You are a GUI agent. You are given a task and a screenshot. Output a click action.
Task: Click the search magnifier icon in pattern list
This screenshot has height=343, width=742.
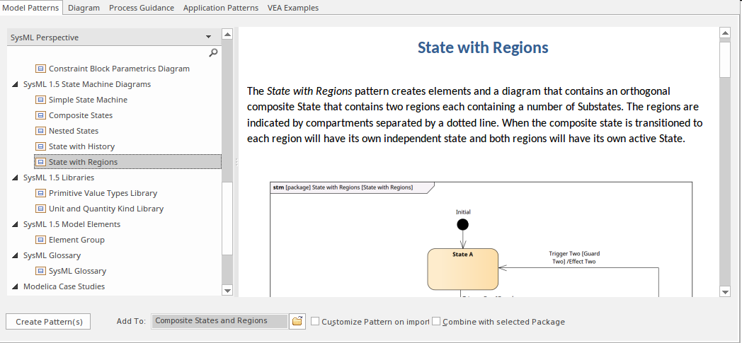(213, 53)
